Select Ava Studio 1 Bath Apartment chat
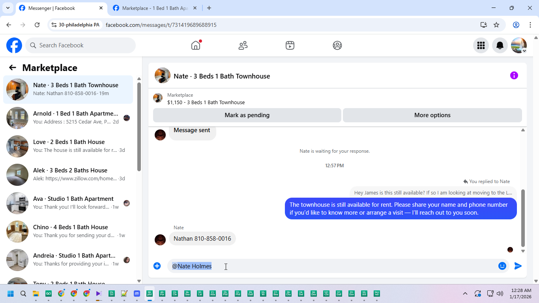The width and height of the screenshot is (539, 303). (68, 203)
